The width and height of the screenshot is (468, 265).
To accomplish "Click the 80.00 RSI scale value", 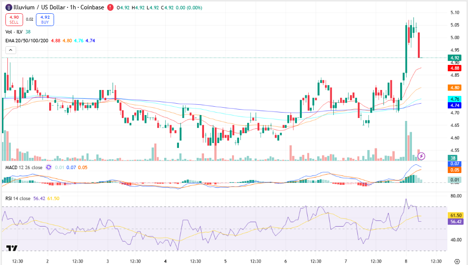I will coord(456,196).
